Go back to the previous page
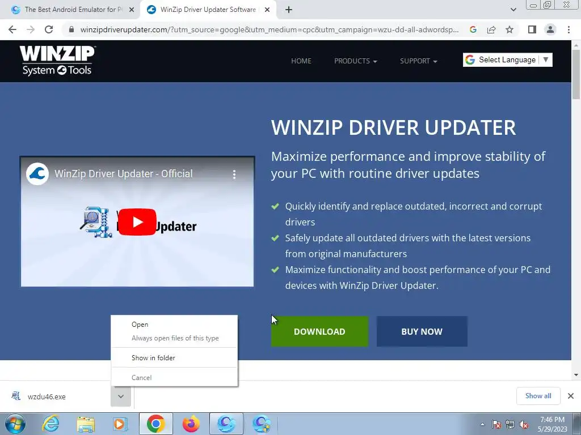This screenshot has width=581, height=435. pyautogui.click(x=12, y=29)
